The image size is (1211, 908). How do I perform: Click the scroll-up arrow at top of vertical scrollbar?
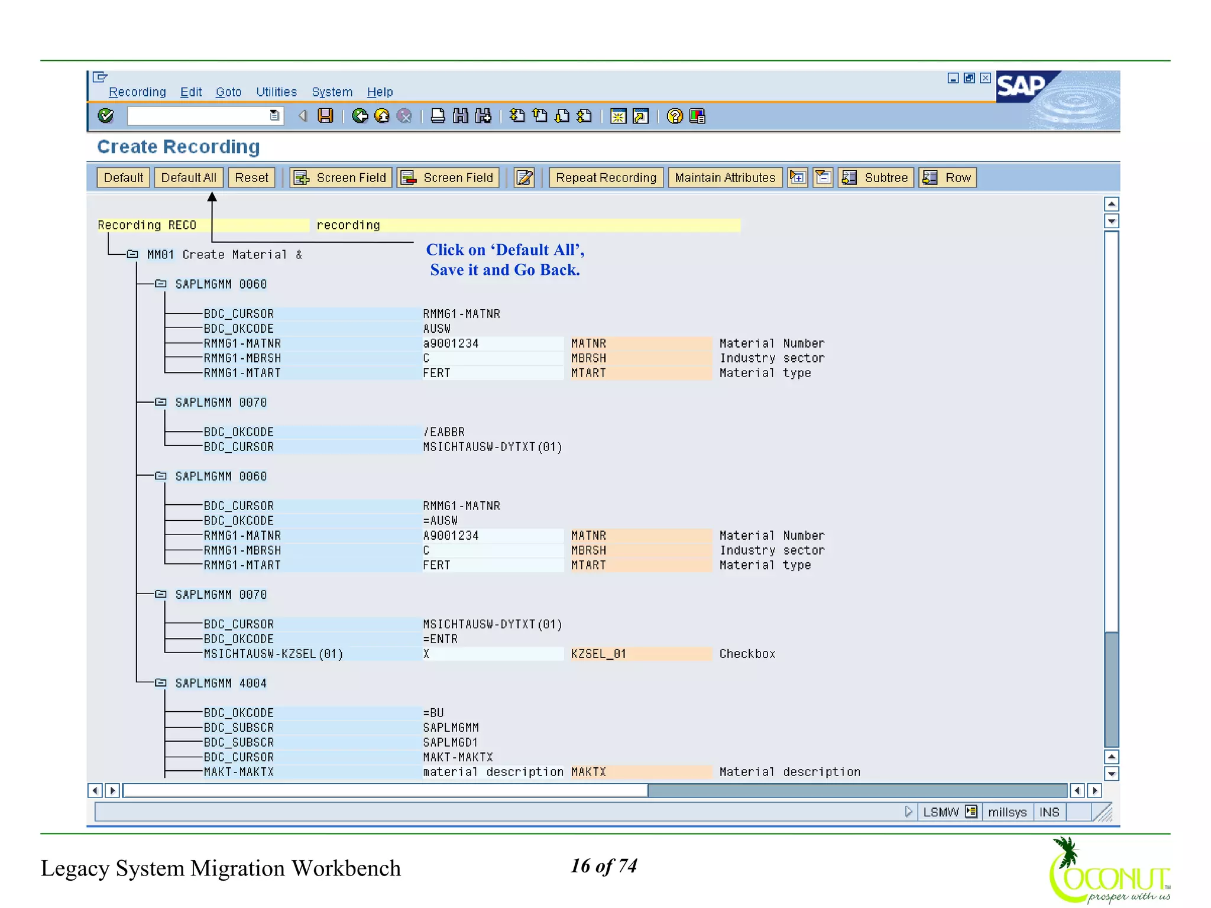1112,204
